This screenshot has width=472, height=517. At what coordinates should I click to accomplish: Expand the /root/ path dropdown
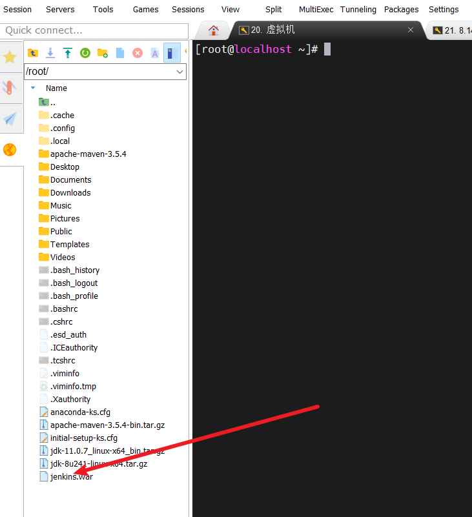[x=180, y=72]
